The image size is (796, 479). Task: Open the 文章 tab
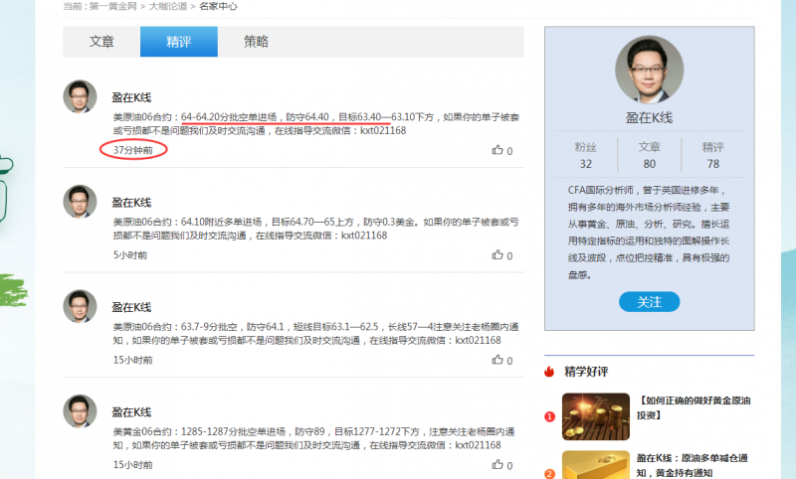[101, 42]
